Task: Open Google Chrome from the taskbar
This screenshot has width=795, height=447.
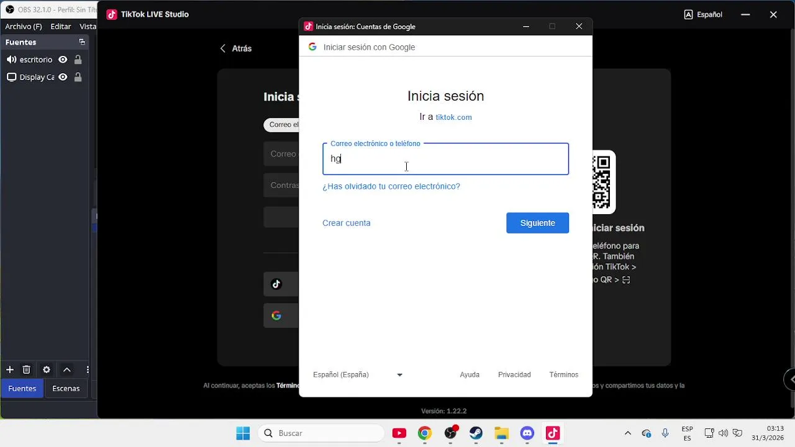Action: point(425,433)
